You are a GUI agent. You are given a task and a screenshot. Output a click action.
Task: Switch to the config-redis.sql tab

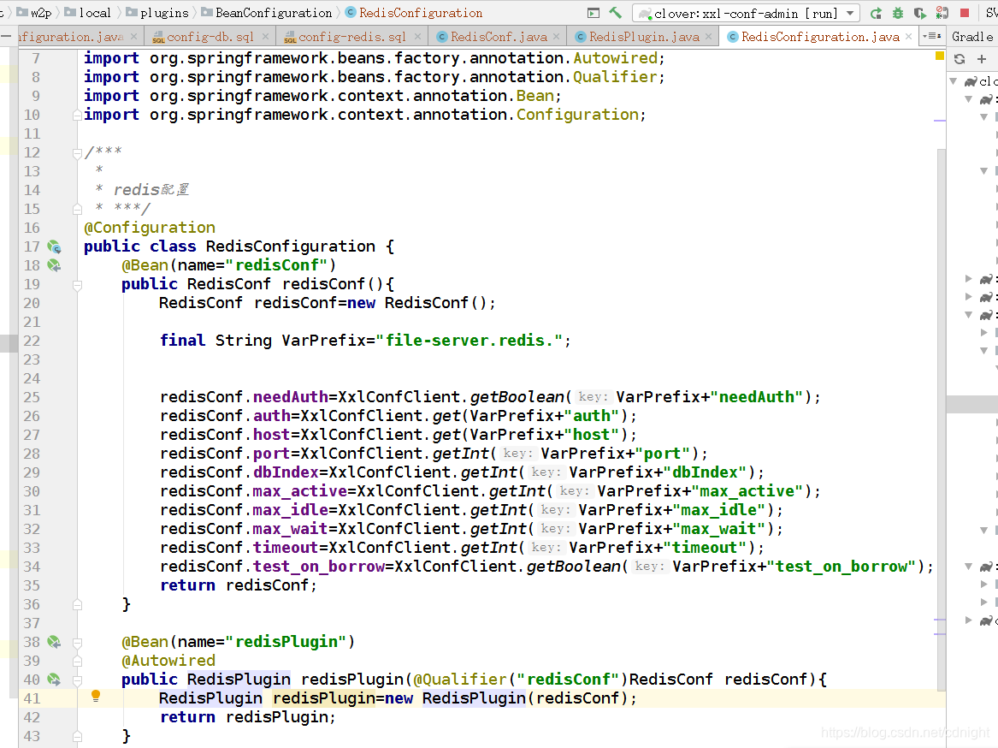click(352, 37)
